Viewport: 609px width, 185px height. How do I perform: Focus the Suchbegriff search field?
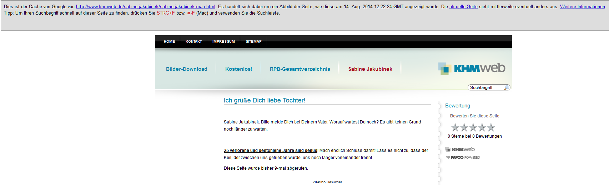(x=486, y=88)
